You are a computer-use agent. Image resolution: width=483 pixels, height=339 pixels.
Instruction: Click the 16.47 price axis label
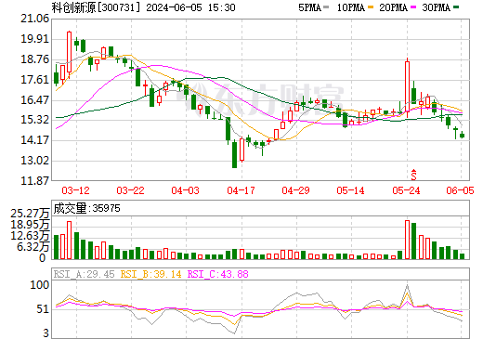click(x=35, y=100)
